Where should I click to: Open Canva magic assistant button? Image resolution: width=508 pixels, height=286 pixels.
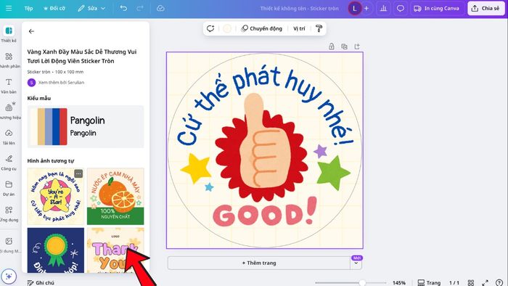pos(9,277)
